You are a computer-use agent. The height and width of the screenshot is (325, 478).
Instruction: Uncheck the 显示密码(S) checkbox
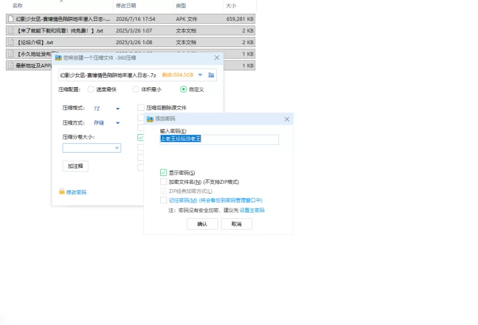pyautogui.click(x=163, y=172)
